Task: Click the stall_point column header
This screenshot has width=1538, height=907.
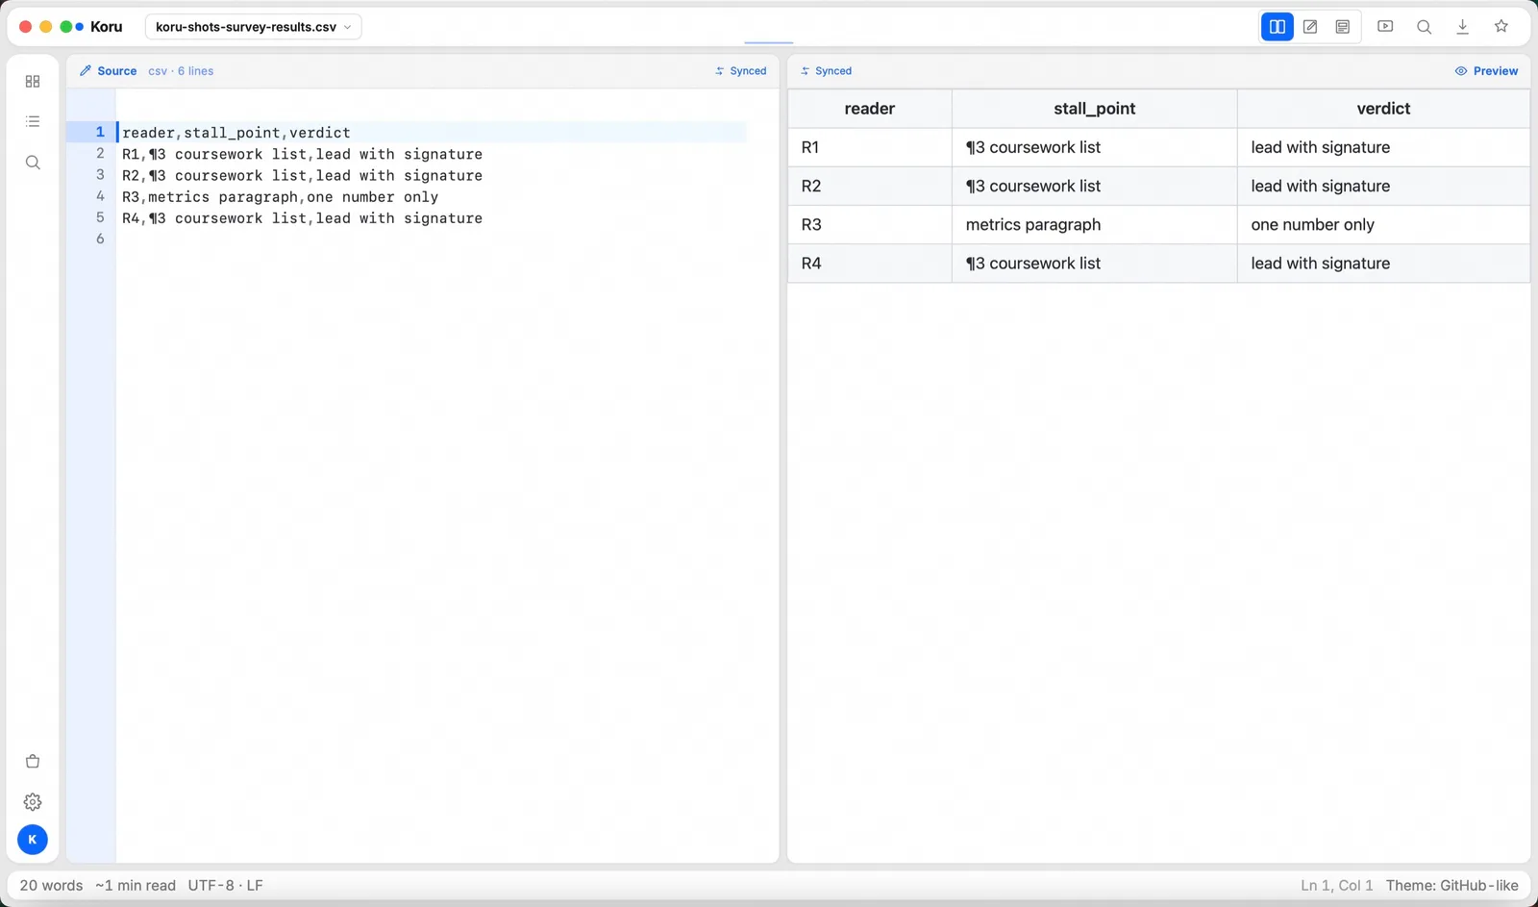Action: point(1094,109)
